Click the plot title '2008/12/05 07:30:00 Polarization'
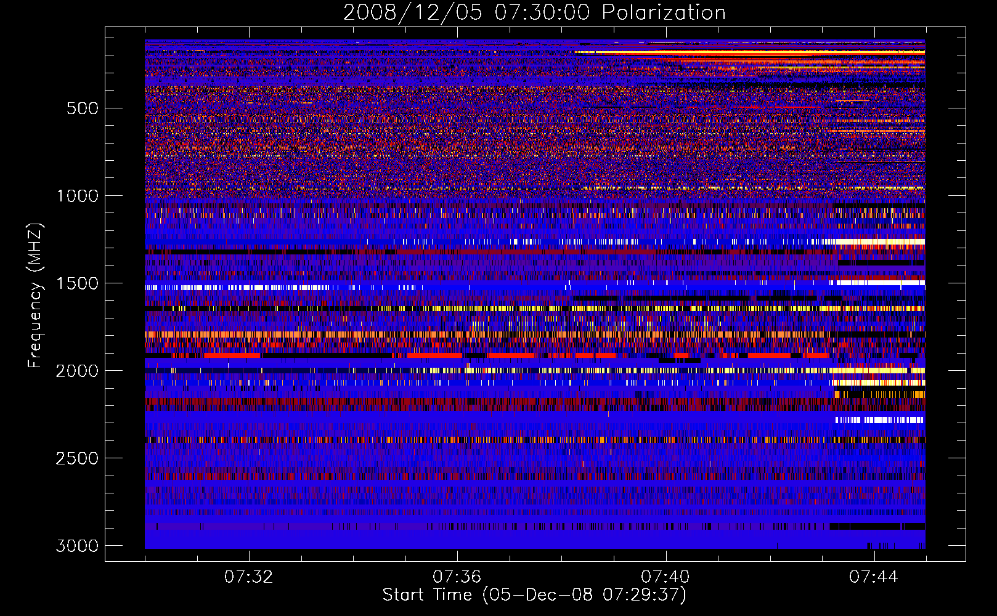The image size is (997, 616). pyautogui.click(x=534, y=12)
